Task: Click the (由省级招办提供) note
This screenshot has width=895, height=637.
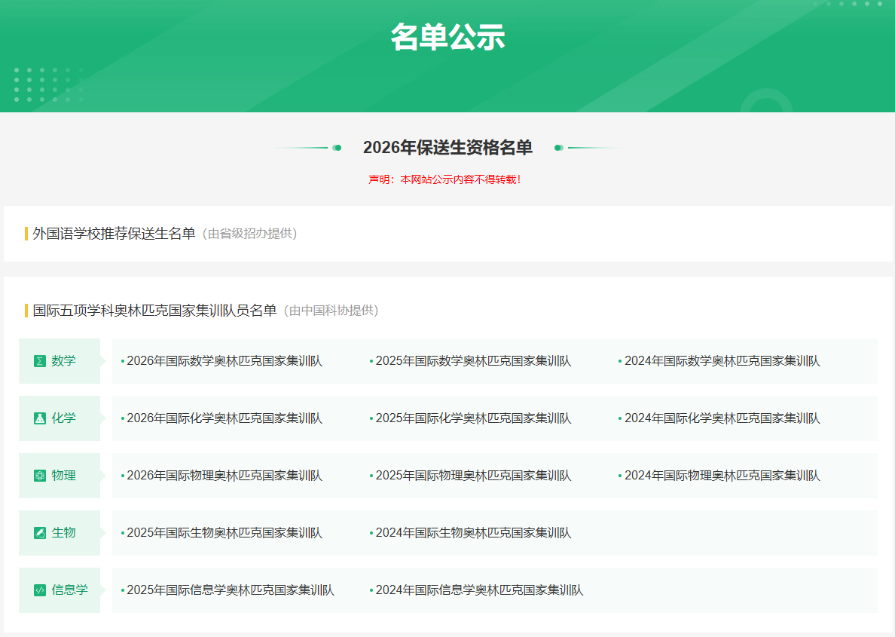Action: pos(250,234)
